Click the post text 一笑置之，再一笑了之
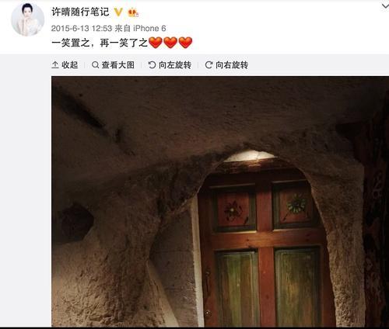 click(100, 43)
